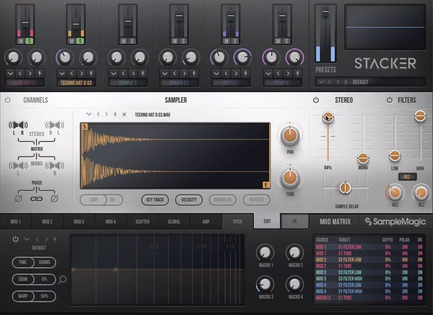The width and height of the screenshot is (433, 315).
Task: Open the DEFAULT preset dropdown next to Presets
Action: coord(322,82)
